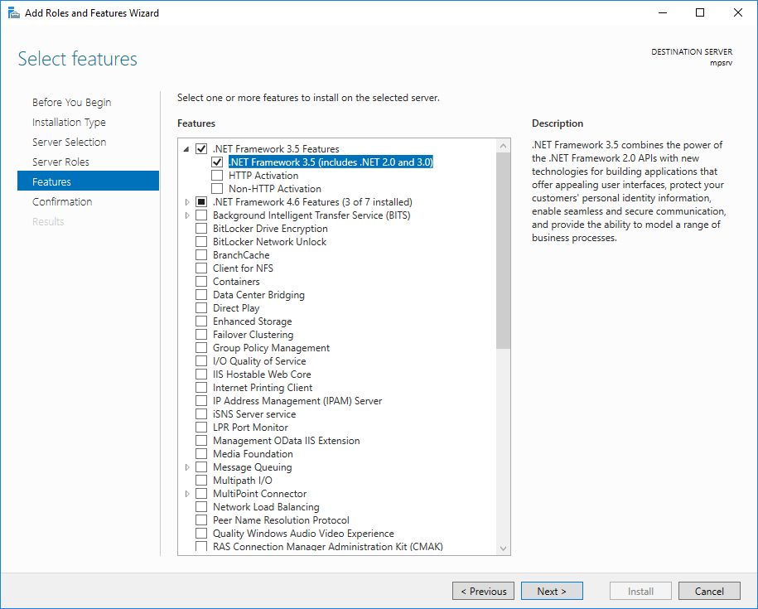
Task: Select the iSNS Server service label
Action: 254,414
